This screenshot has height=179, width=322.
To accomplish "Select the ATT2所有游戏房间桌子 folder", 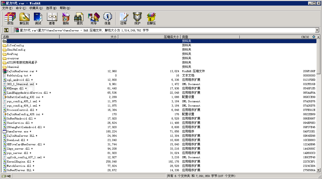I will click(22, 63).
